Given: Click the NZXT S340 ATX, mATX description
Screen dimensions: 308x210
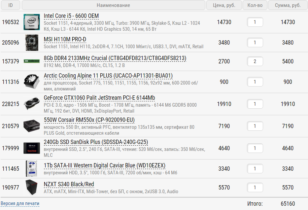Looking at the screenshot, I should (111, 191).
